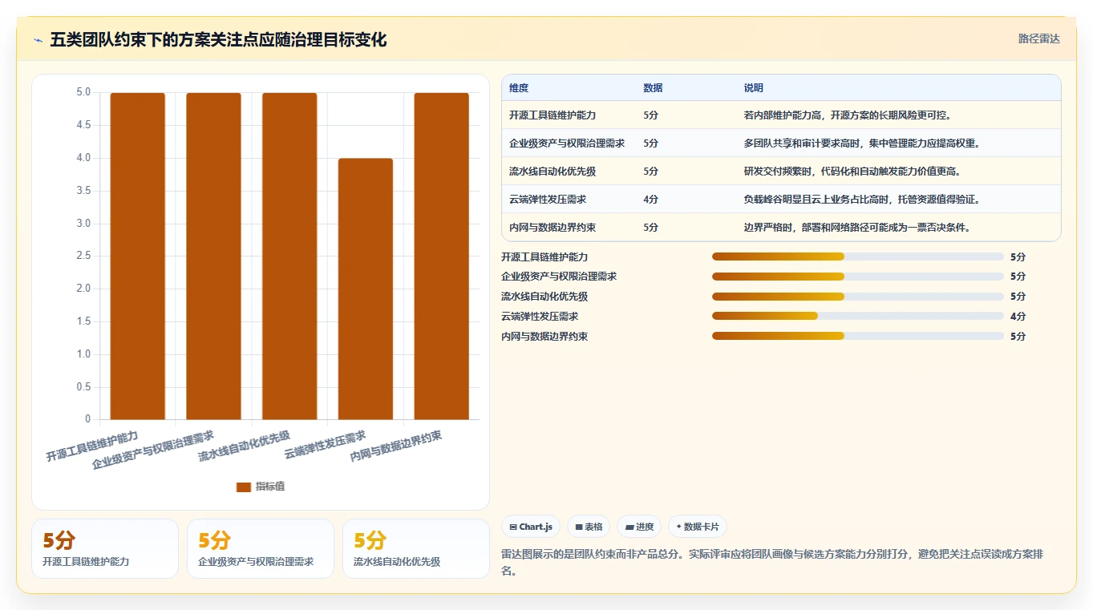Click the 指标值 legend label
The image size is (1093, 610).
[x=270, y=487]
